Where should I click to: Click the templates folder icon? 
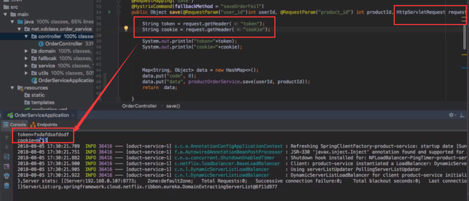[27, 102]
